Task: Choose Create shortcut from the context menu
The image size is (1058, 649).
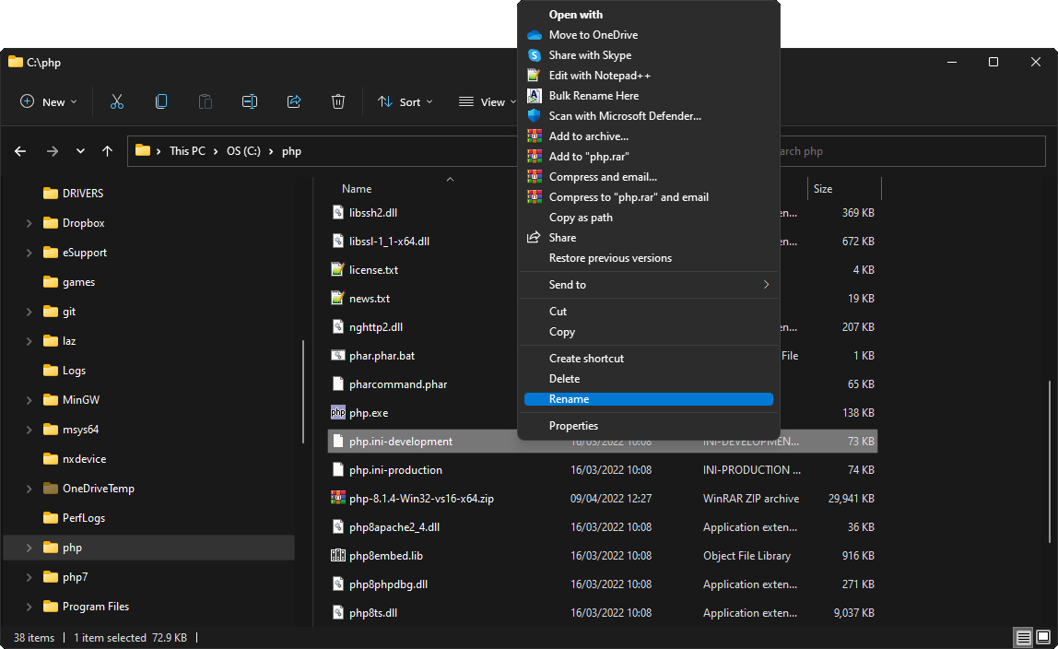Action: point(649,359)
